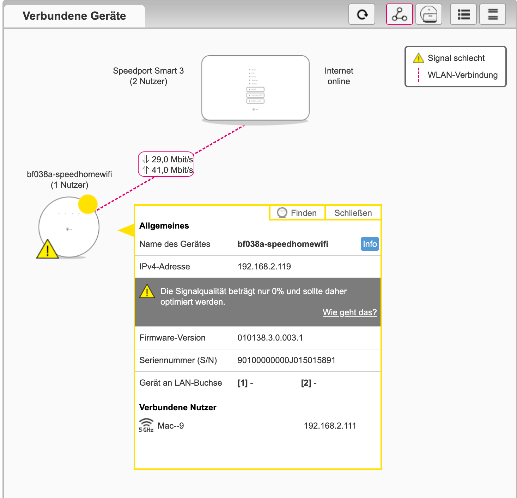Click the Signal schlecht legend warning icon
517x498 pixels.
418,58
